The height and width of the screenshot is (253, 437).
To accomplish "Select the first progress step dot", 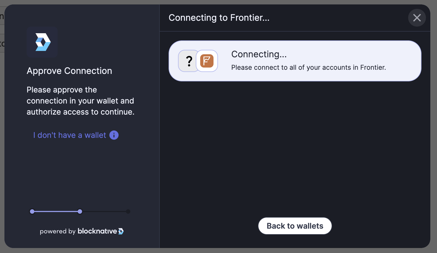I will click(32, 211).
